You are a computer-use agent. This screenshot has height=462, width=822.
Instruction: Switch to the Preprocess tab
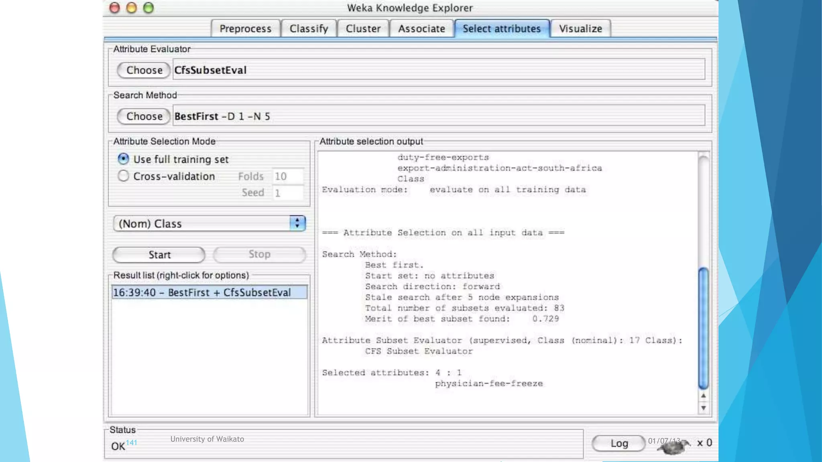(x=245, y=29)
